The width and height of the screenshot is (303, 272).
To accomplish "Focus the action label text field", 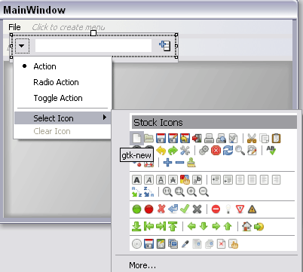I will (x=93, y=46).
